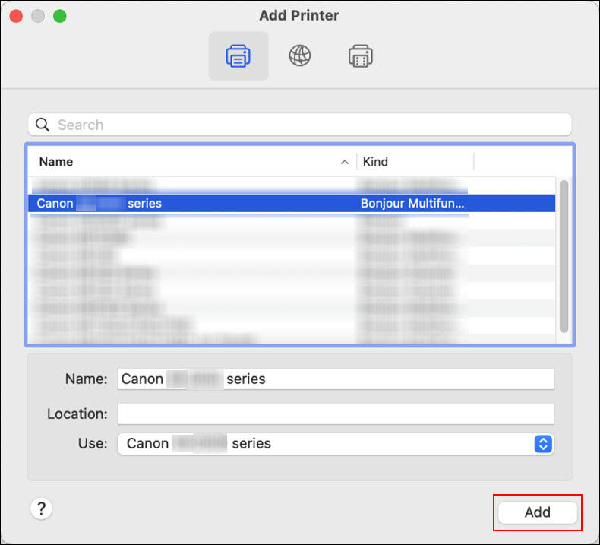Click inside the Search field
The height and width of the screenshot is (545, 600).
[x=299, y=125]
